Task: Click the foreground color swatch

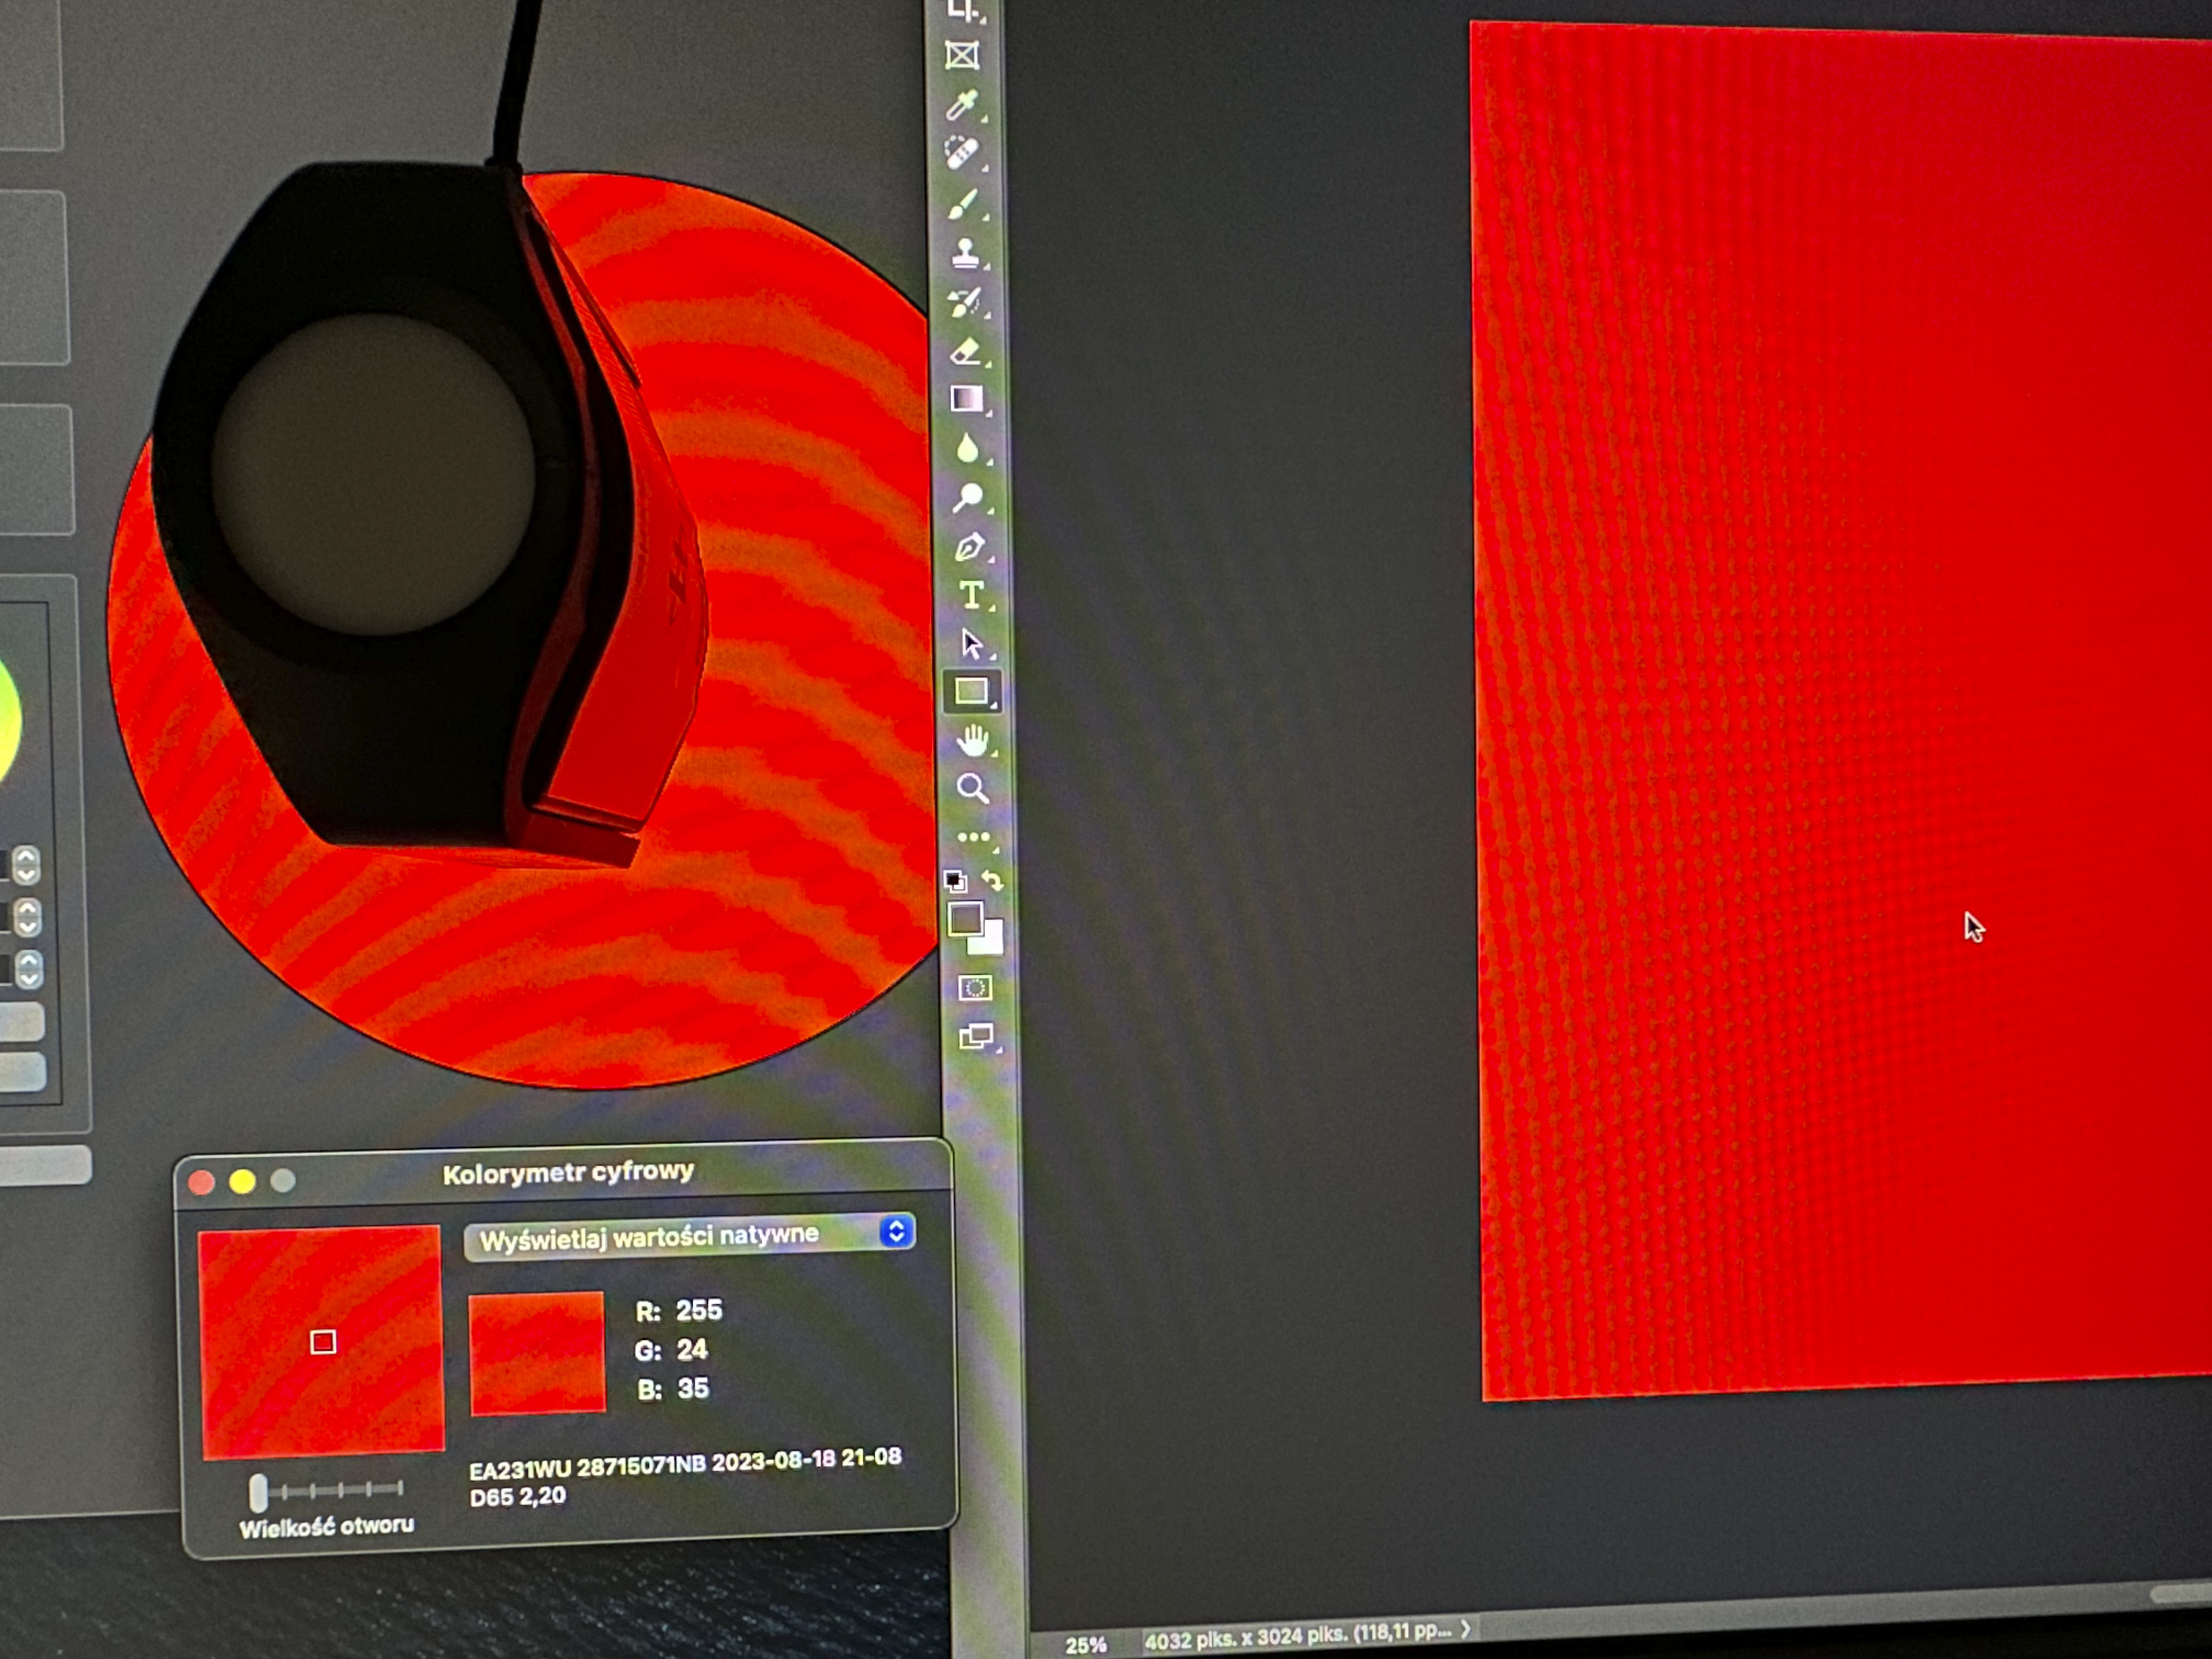Action: [964, 918]
